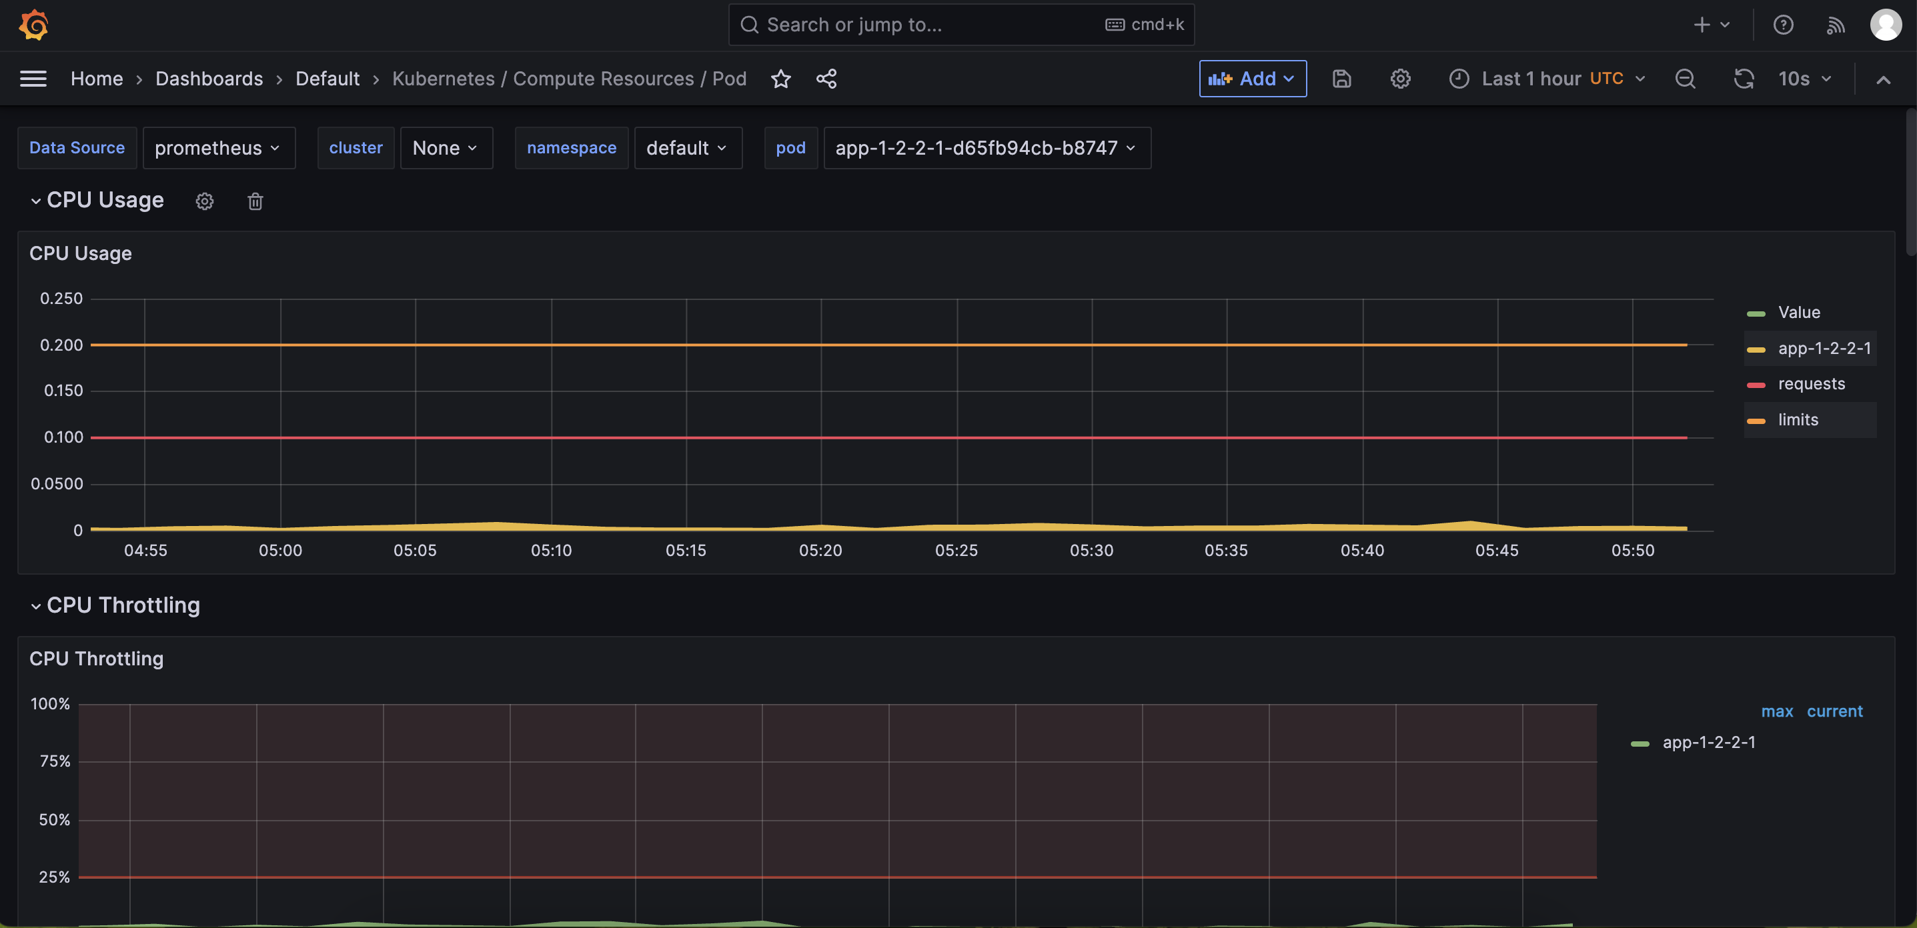Open the Last 1 hour time picker
Screen dimensions: 1917x928
(x=1548, y=79)
